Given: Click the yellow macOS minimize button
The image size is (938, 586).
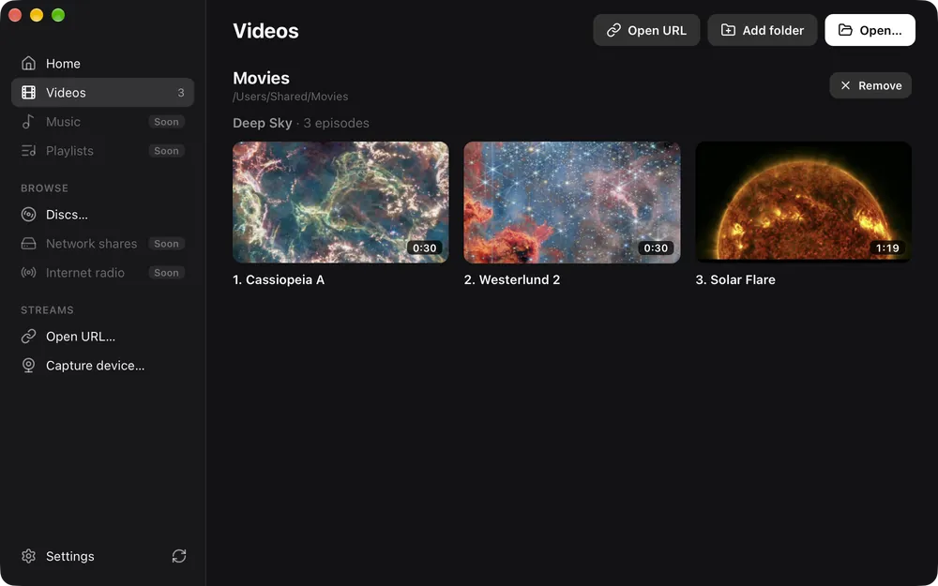Looking at the screenshot, I should pos(37,15).
